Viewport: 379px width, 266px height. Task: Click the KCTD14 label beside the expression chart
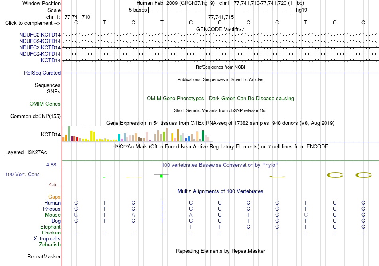point(51,134)
